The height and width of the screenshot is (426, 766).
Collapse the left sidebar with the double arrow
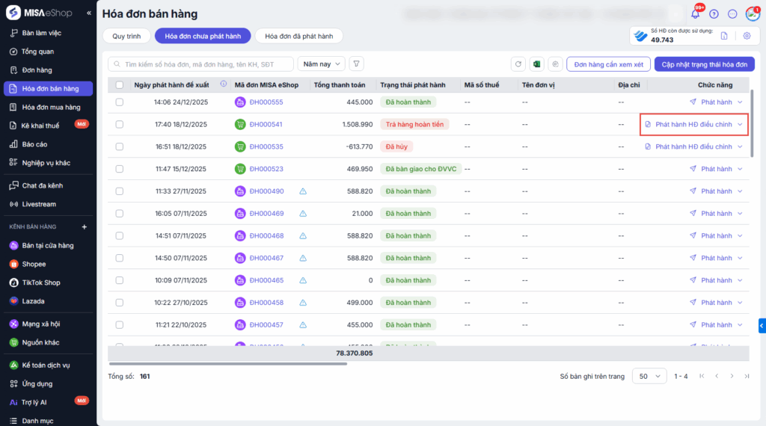pyautogui.click(x=89, y=13)
